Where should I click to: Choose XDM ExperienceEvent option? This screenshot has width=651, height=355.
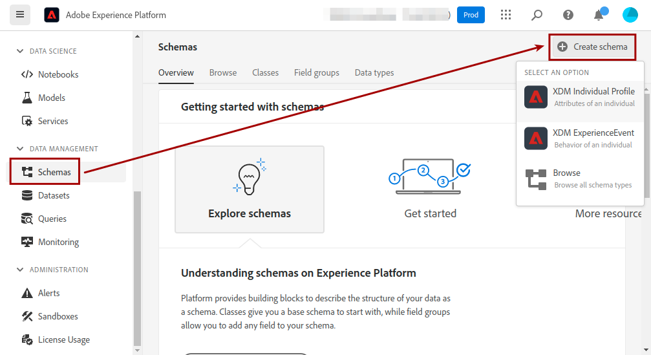point(580,138)
